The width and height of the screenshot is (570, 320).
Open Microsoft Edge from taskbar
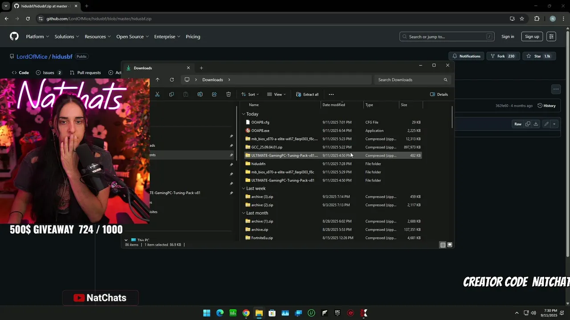click(x=220, y=313)
